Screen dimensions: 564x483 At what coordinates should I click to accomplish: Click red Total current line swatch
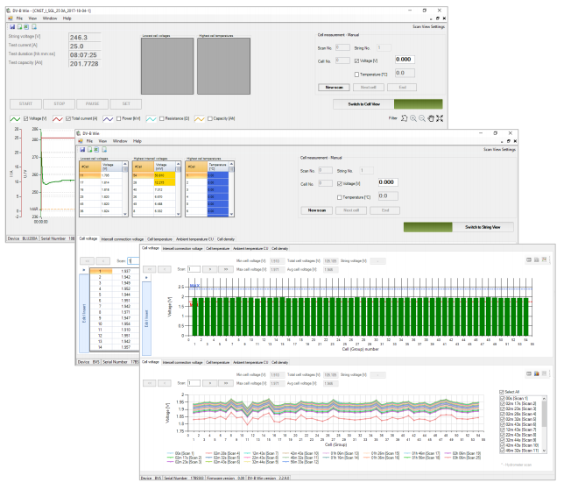58,118
